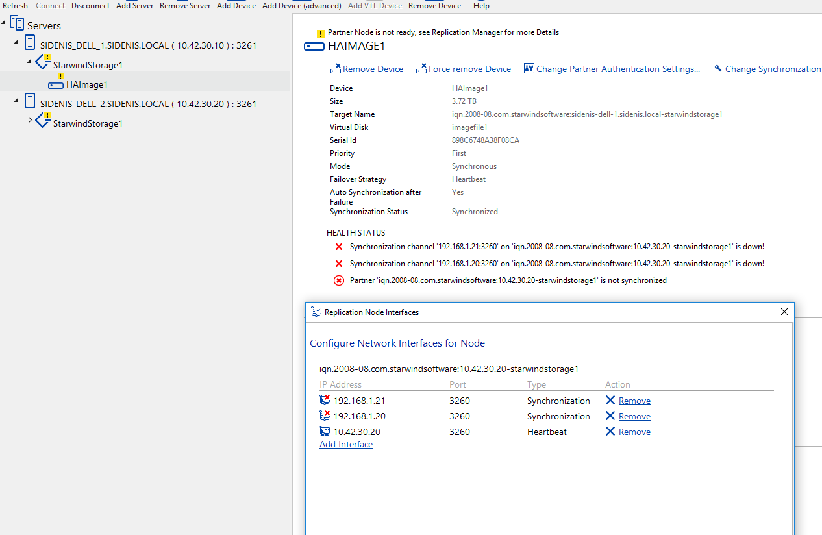Click SIDENIS_DELL_1 server icon
This screenshot has width=822, height=535.
[x=30, y=44]
